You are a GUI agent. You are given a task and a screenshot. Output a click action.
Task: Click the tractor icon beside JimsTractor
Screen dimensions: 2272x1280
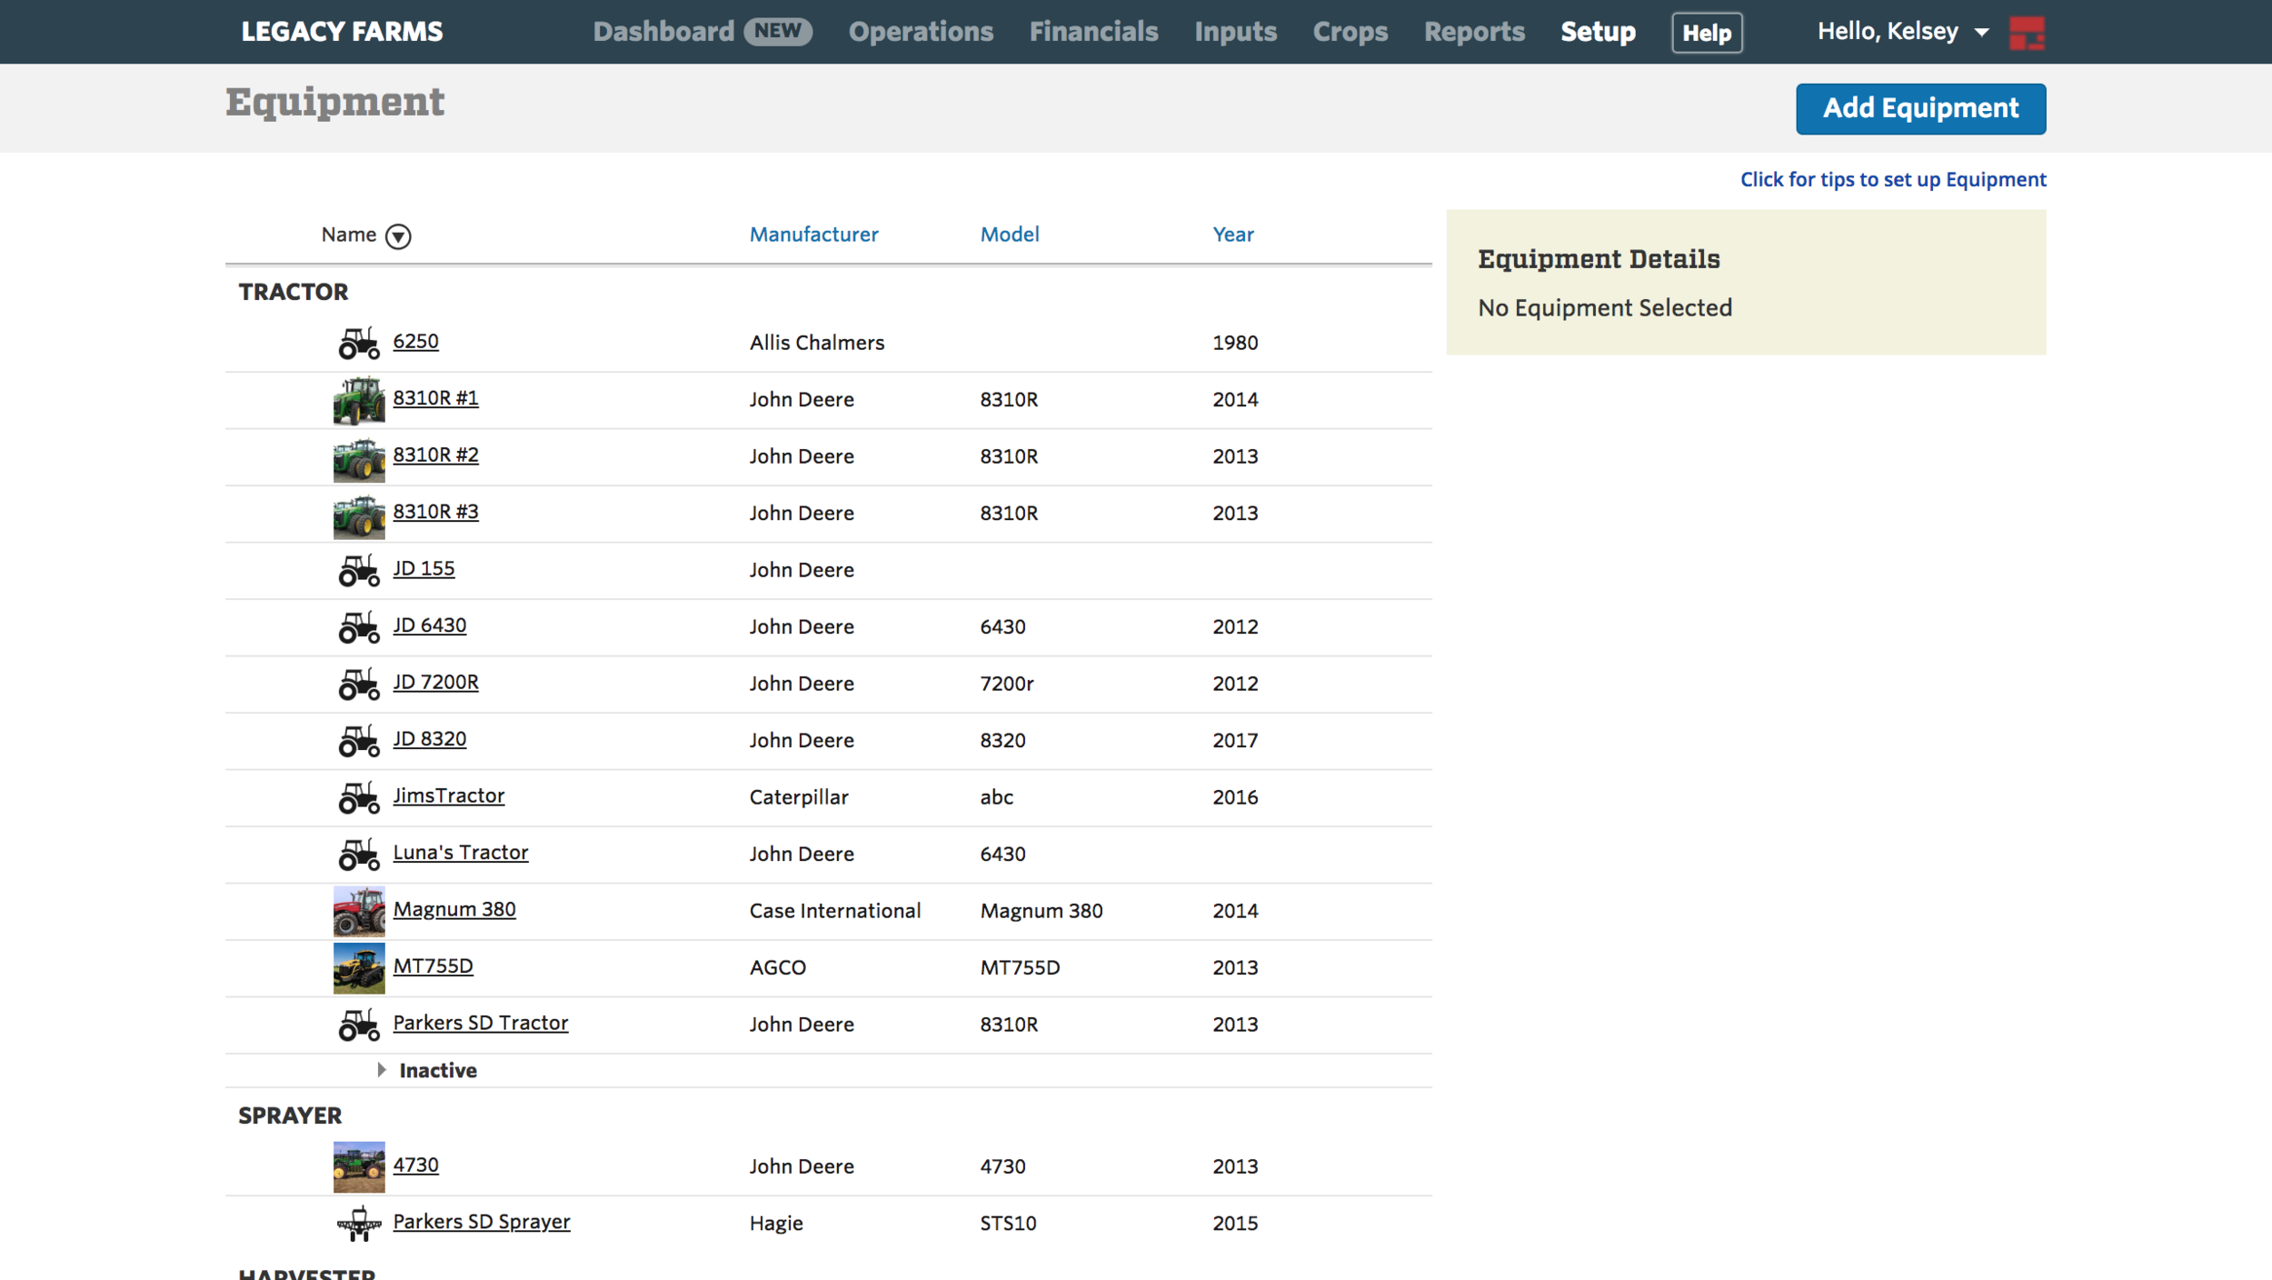point(359,798)
